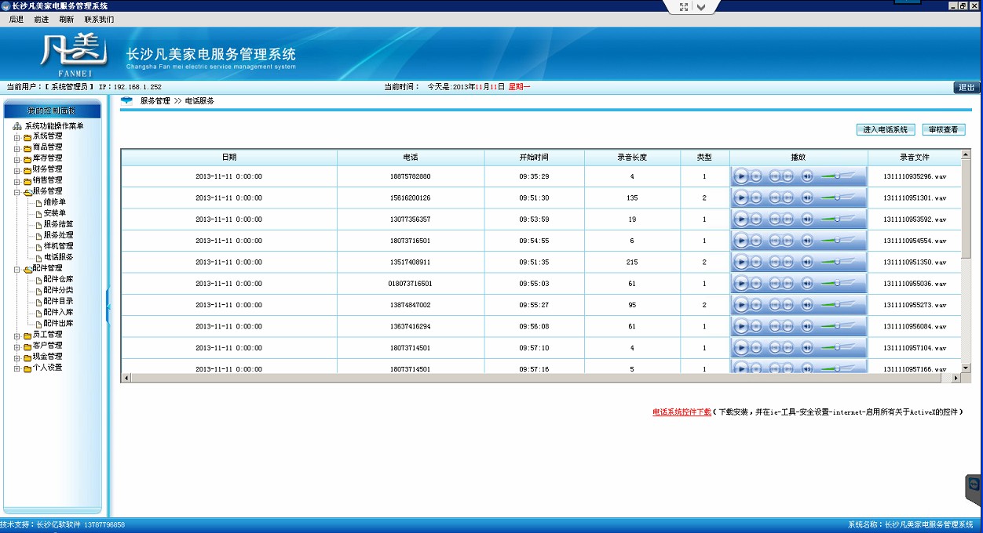Adjust volume slider for 1311110951350.wav

click(838, 262)
